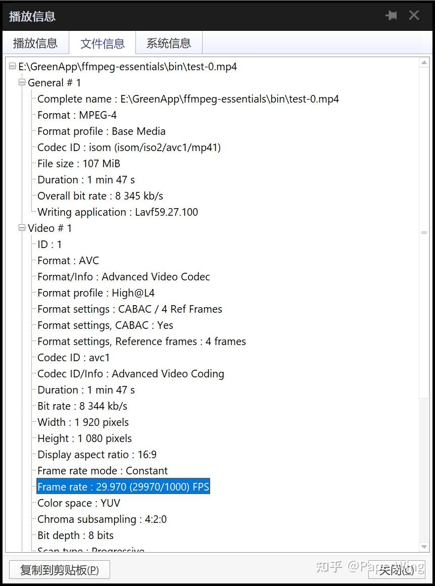Click the scrollbar down arrow

(x=424, y=547)
